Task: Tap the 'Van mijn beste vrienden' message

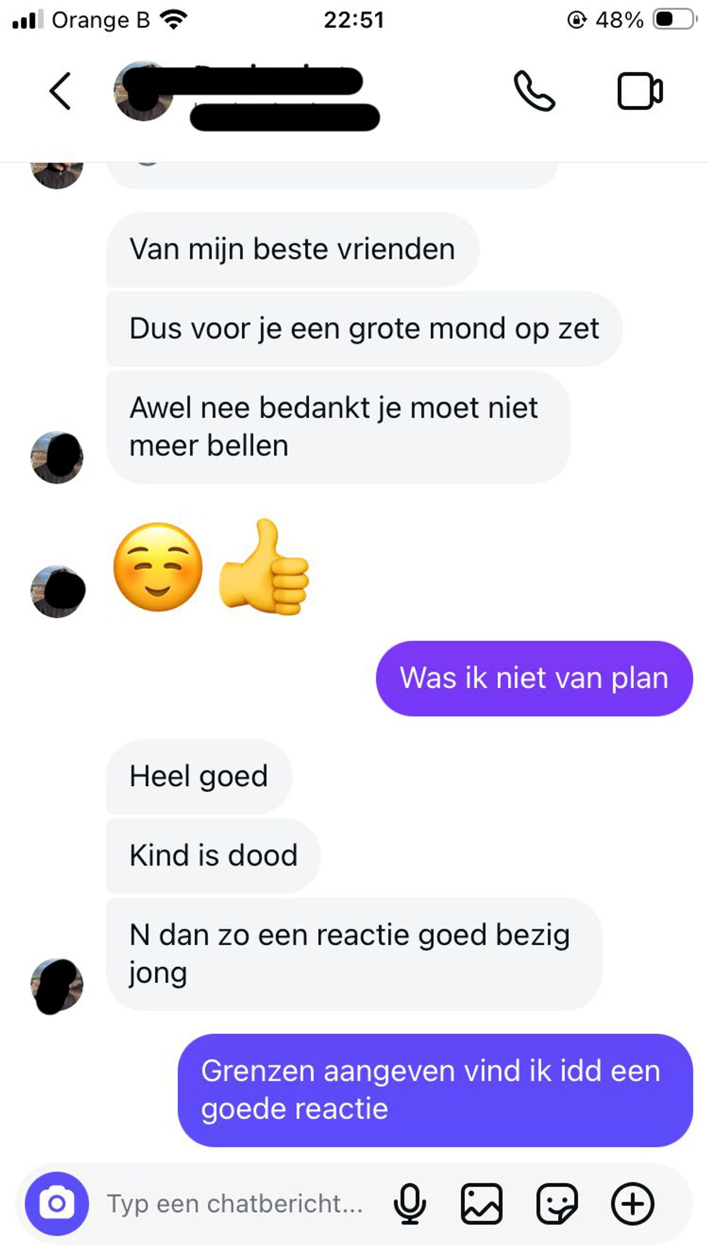Action: pyautogui.click(x=293, y=250)
